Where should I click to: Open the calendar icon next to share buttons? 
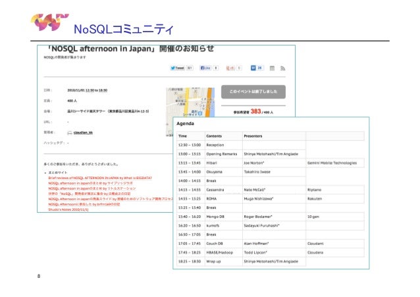coord(272,68)
